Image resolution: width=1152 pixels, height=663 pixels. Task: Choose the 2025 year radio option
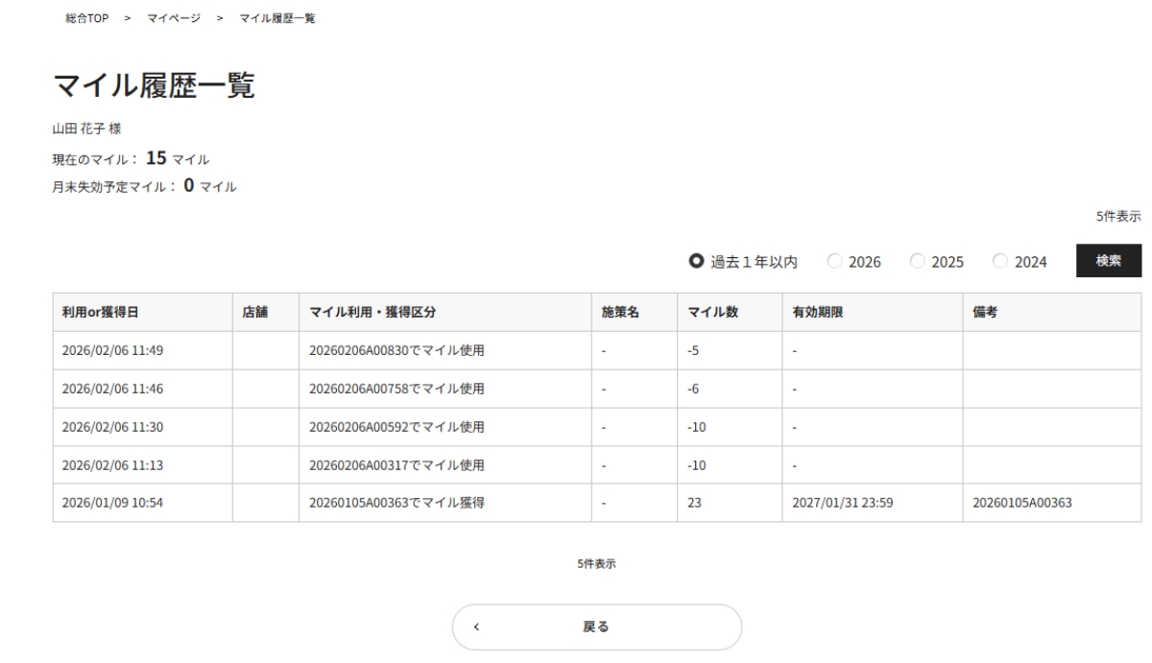click(917, 262)
